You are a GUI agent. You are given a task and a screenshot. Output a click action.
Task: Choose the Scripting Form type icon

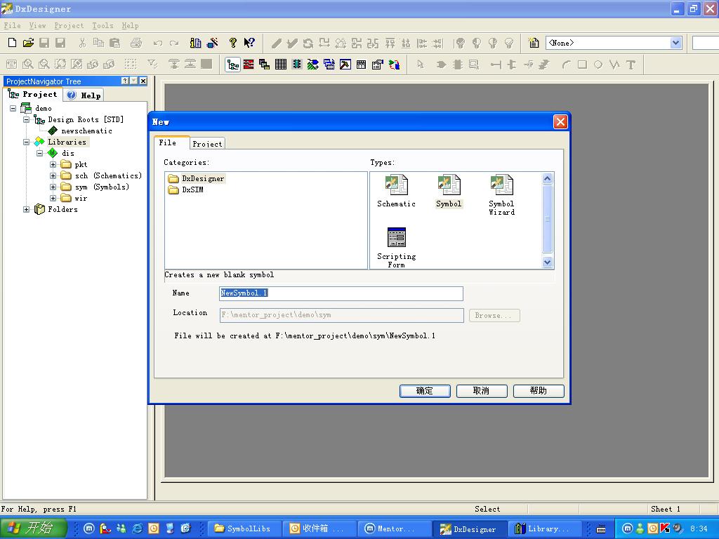pos(396,238)
